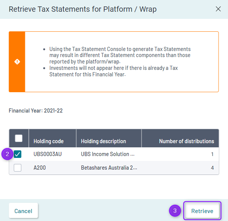Sort by Holding code column header

pyautogui.click(x=49, y=141)
